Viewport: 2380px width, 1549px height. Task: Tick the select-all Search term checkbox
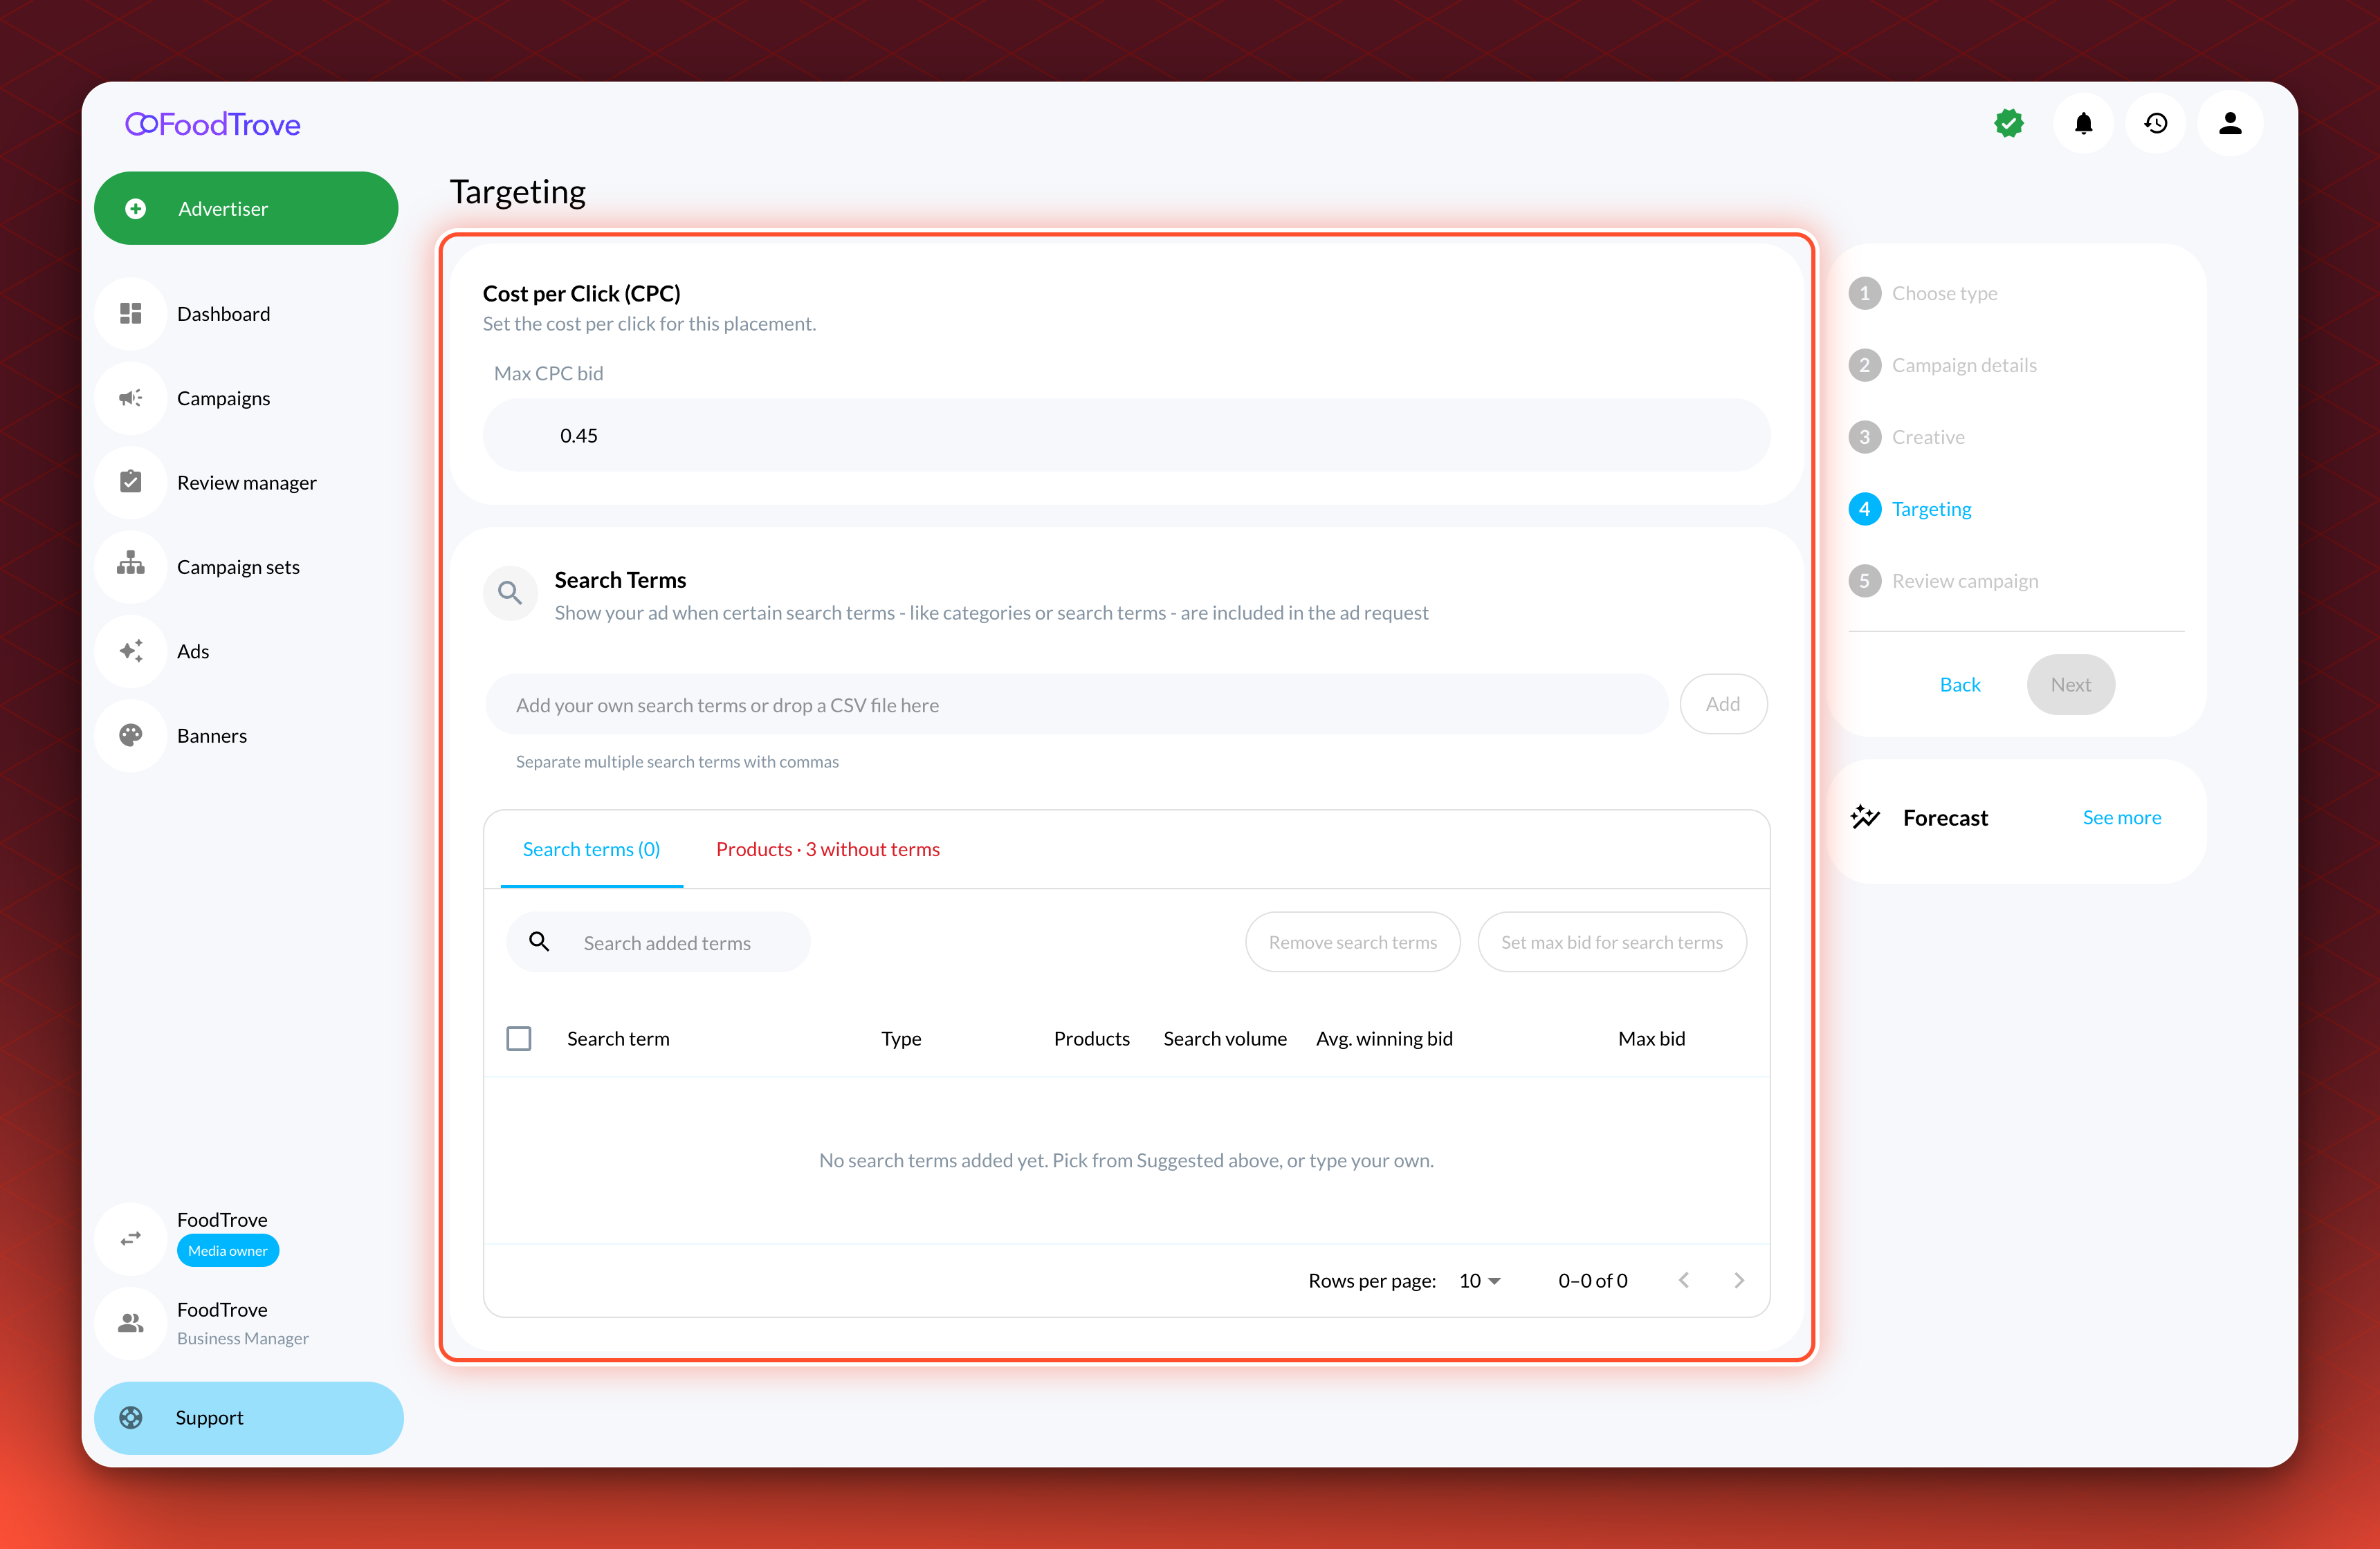coord(519,1039)
